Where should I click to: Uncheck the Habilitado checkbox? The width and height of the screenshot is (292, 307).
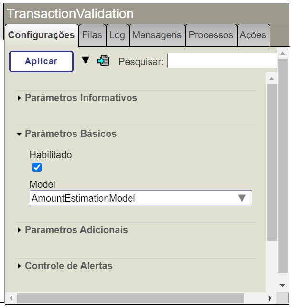(37, 167)
